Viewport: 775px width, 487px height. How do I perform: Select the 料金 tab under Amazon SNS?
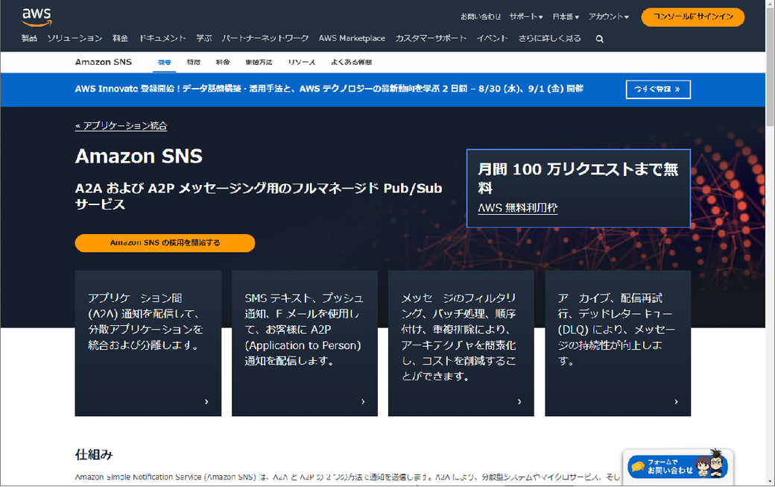point(223,63)
